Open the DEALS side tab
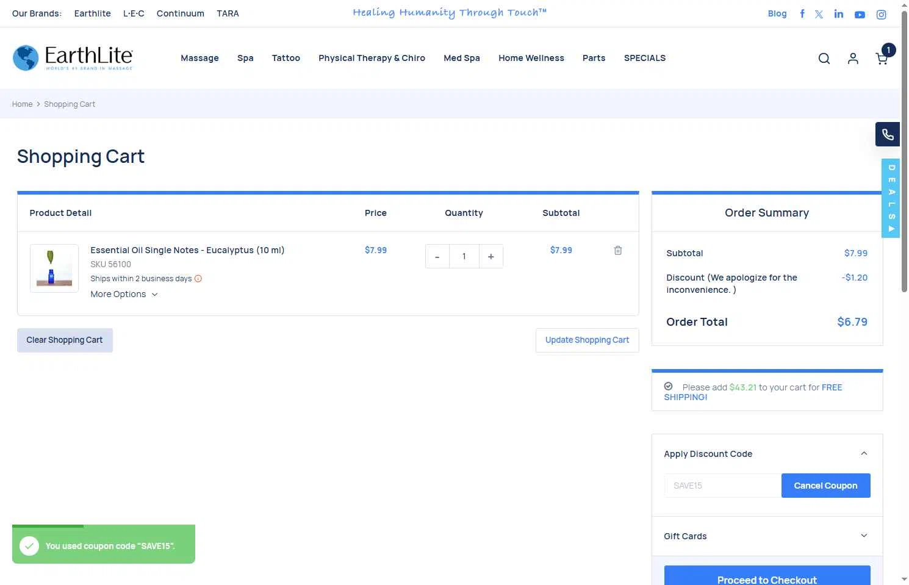Screen dimensions: 909x585 pyautogui.click(x=891, y=198)
